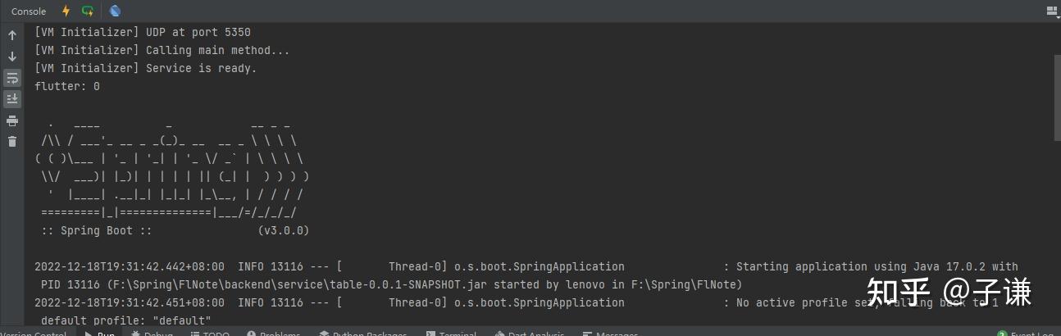1061x336 pixels.
Task: Click the down arrow stack trace icon
Action: 12,57
